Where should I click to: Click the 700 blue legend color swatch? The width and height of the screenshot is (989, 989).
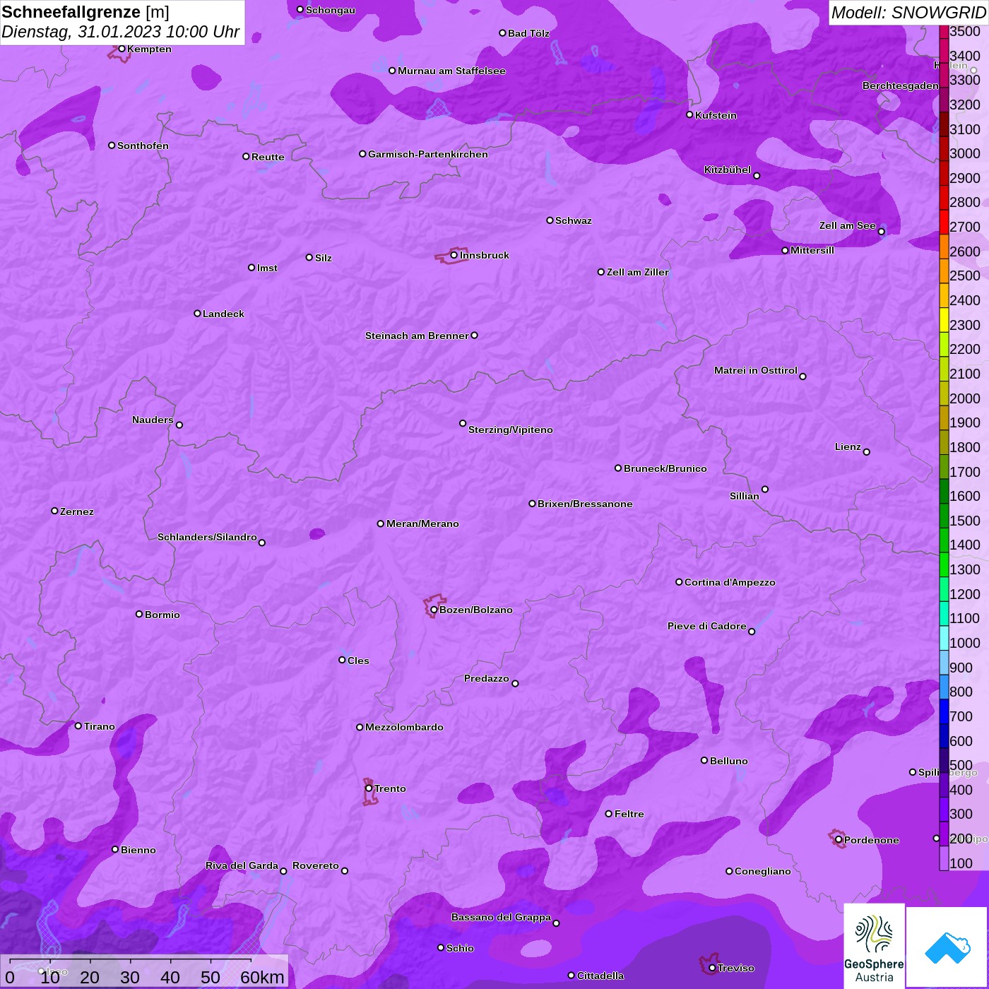point(944,710)
